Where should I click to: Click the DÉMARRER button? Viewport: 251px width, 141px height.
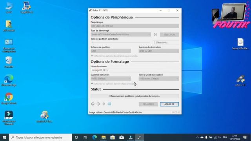(x=148, y=104)
